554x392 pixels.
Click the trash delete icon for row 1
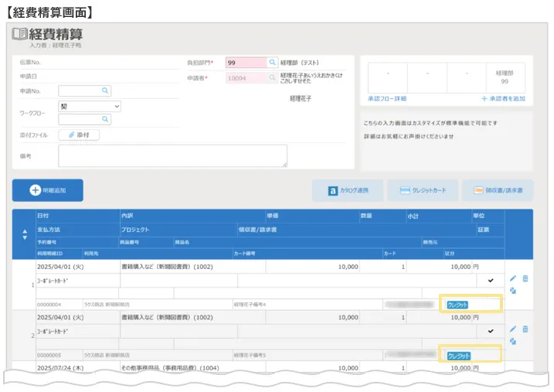point(525,278)
